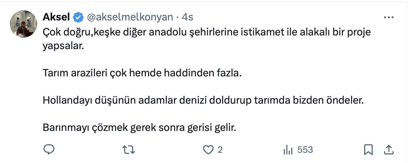Bookmark this tweet

coord(368,150)
